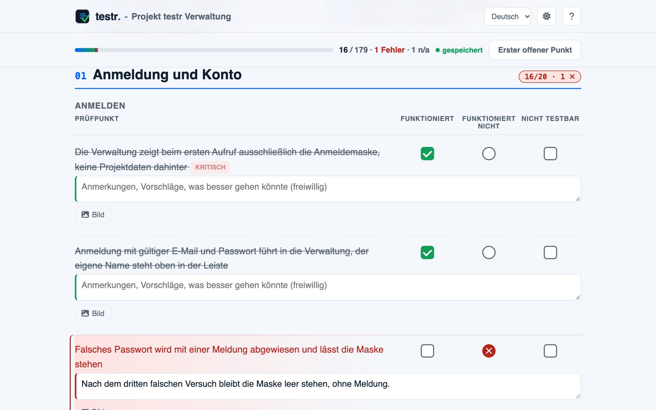Select Funktioniert nicht for Anmeldemaske row
The width and height of the screenshot is (656, 410).
(x=489, y=154)
